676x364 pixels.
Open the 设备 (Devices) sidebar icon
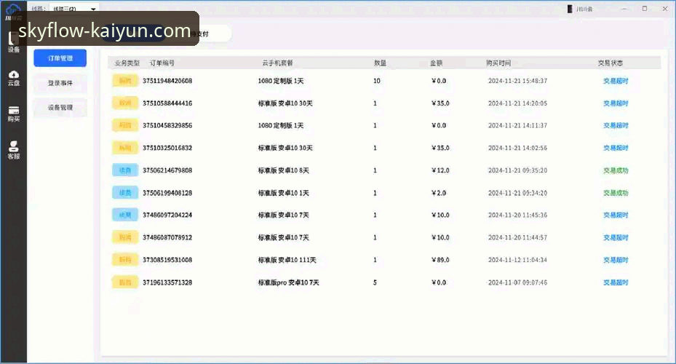14,43
